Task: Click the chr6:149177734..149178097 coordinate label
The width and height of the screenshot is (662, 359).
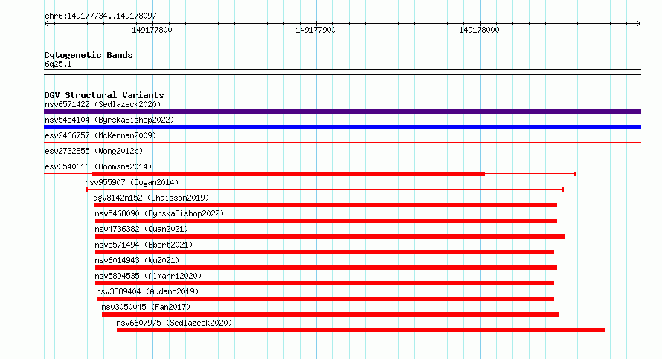Action: coord(100,16)
